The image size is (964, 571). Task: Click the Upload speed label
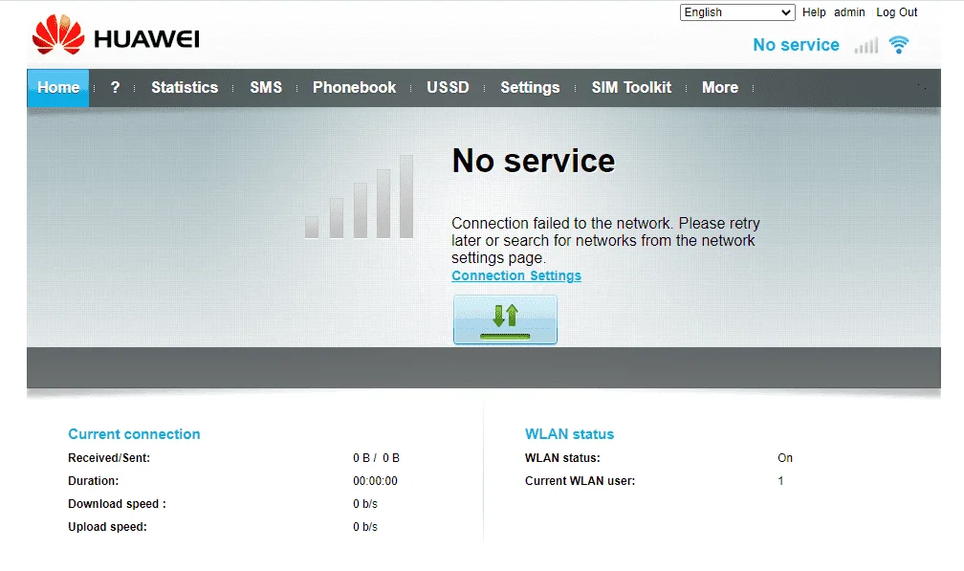(107, 527)
